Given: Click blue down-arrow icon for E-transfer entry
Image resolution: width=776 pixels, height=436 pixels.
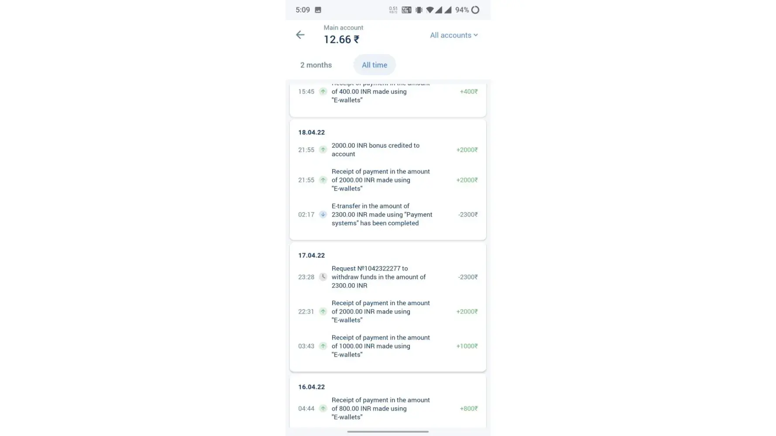Looking at the screenshot, I should click(323, 215).
